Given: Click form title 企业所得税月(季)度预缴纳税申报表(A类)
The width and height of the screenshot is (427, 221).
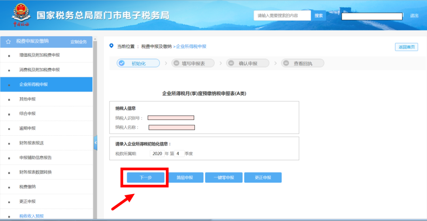Looking at the screenshot, I should tap(204, 94).
